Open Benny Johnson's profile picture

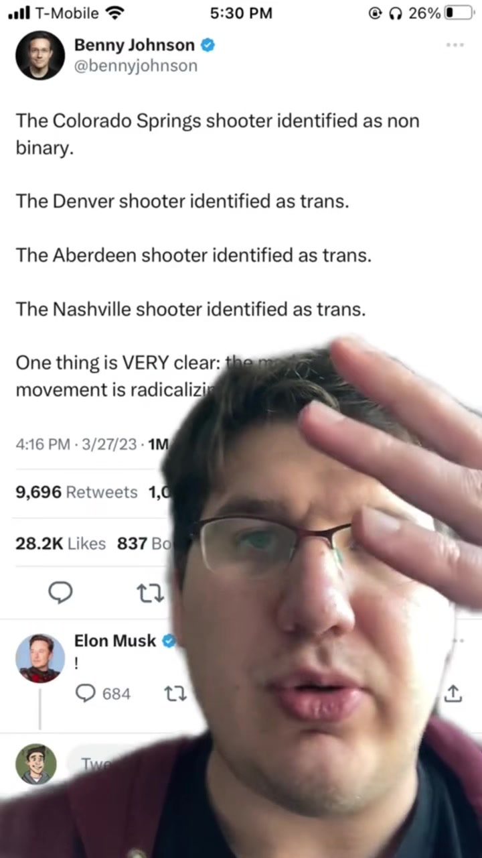40,55
